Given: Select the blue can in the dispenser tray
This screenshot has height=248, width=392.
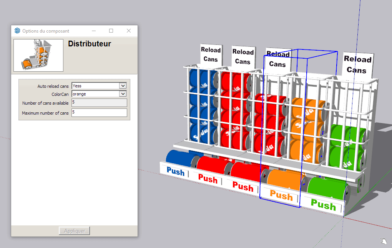Looking at the screenshot, I should [x=180, y=158].
